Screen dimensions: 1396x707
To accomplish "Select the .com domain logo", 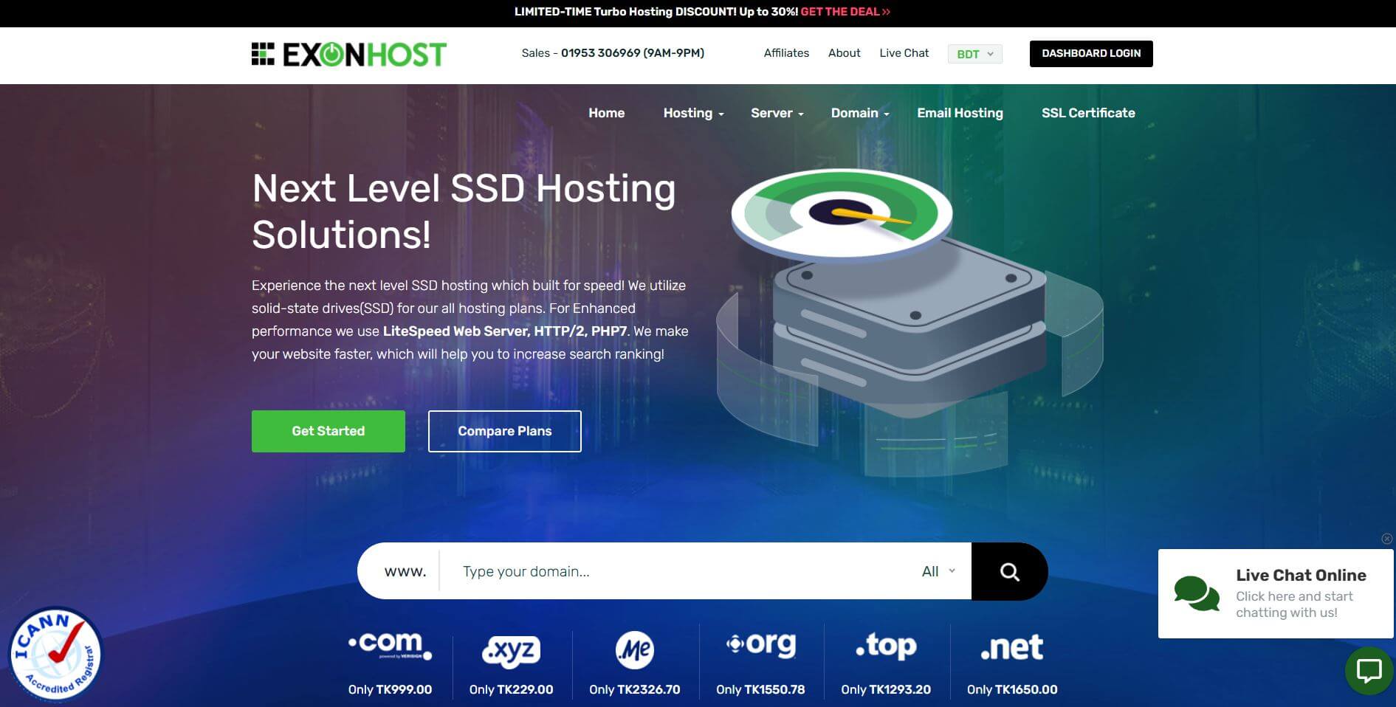I will pos(390,645).
